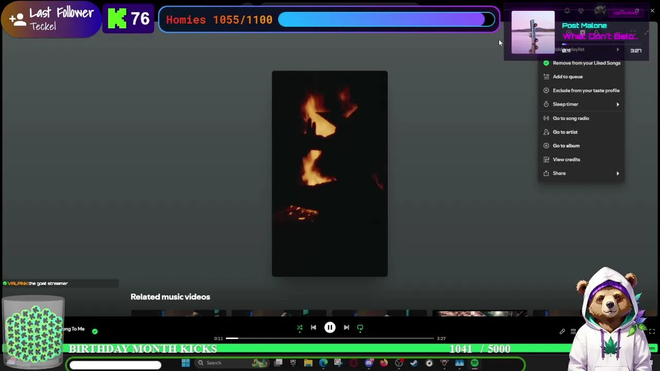Screen dimensions: 660x371
Task: Click the Add to queue list icon
Action: coord(546,77)
